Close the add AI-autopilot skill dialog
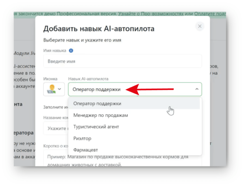 (x=200, y=26)
